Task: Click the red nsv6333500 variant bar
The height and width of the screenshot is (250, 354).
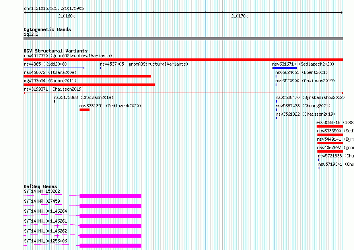Action: (330, 135)
